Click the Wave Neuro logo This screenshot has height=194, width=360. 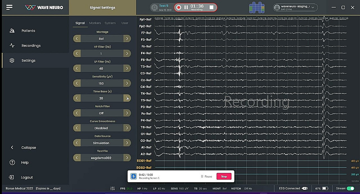pos(44,8)
